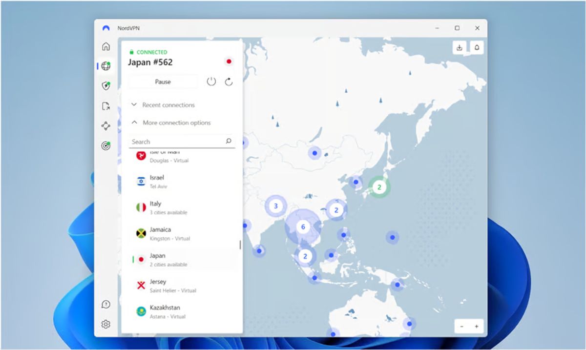Open the help chat icon in sidebar
Viewport: 586px width, 350px height.
coord(106,305)
